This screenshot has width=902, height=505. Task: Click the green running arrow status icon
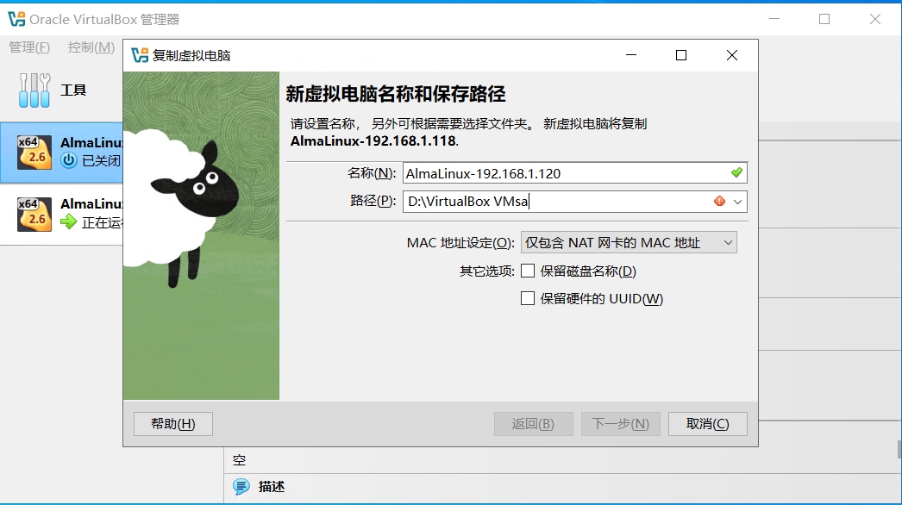pyautogui.click(x=68, y=221)
